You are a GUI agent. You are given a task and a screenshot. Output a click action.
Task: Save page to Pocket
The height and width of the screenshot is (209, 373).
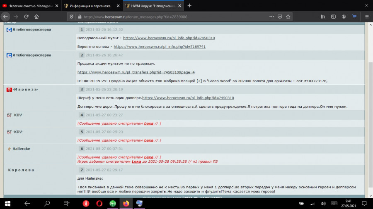pos(280,17)
